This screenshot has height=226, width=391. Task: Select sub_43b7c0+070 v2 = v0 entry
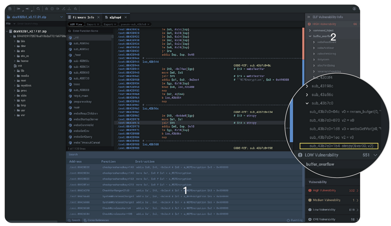point(332,120)
